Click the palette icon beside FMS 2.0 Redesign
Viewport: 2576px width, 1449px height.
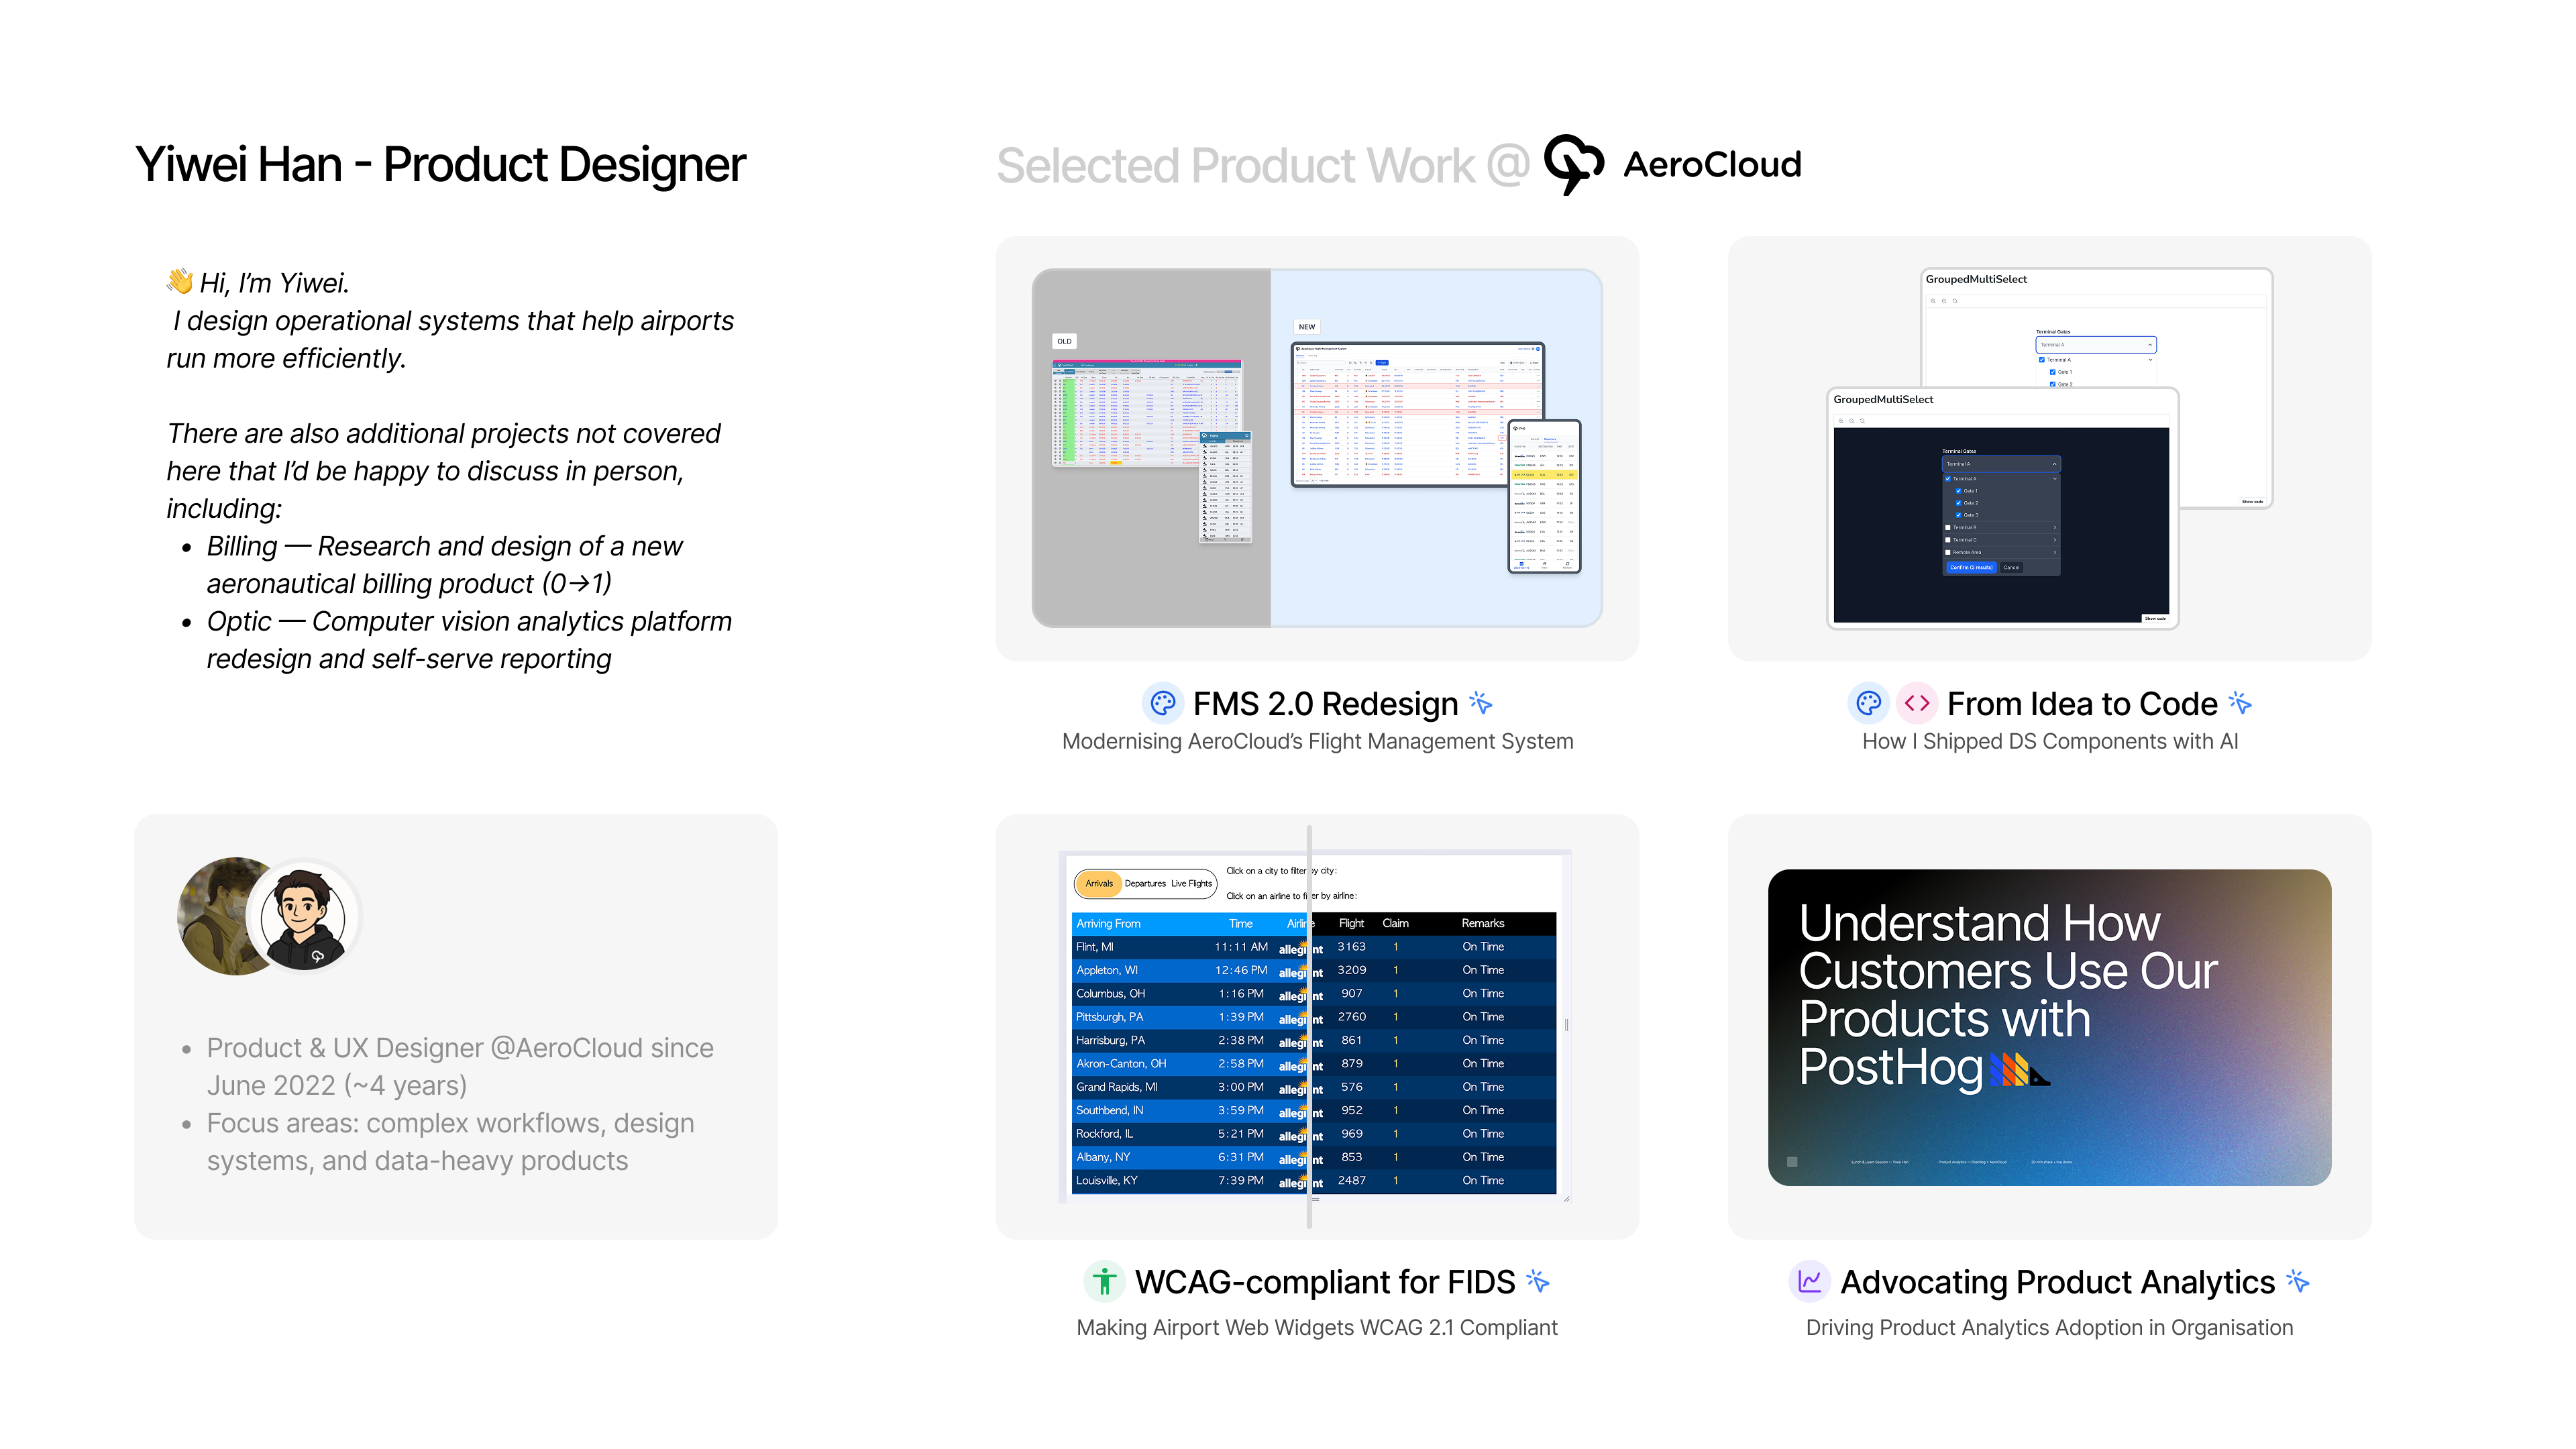[1162, 704]
